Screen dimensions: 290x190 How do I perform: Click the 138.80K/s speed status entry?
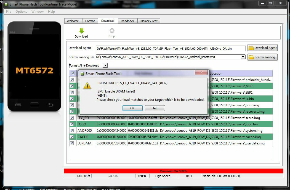coord(83,176)
